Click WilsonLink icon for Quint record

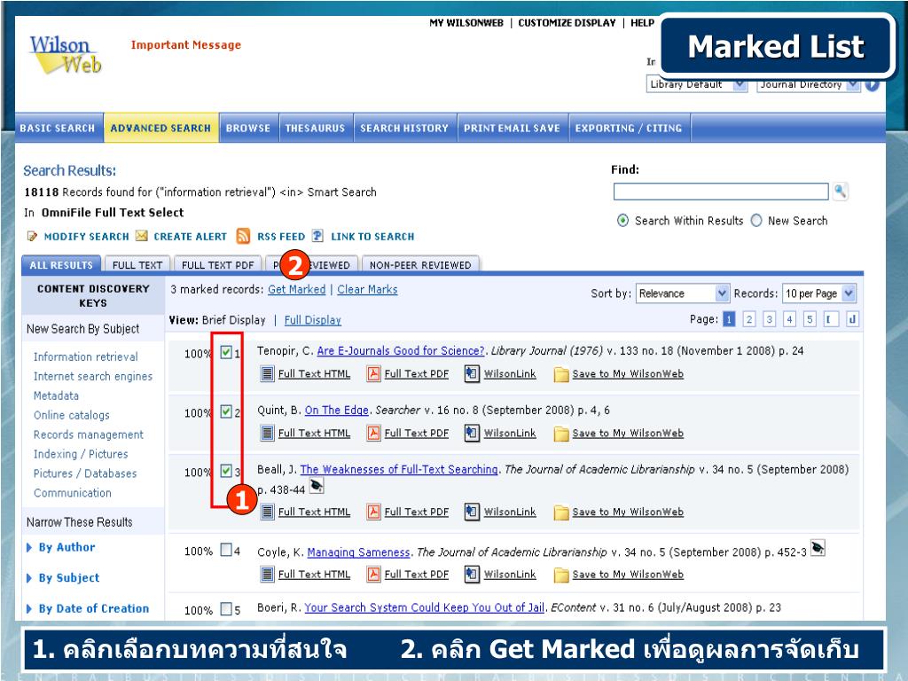(472, 433)
